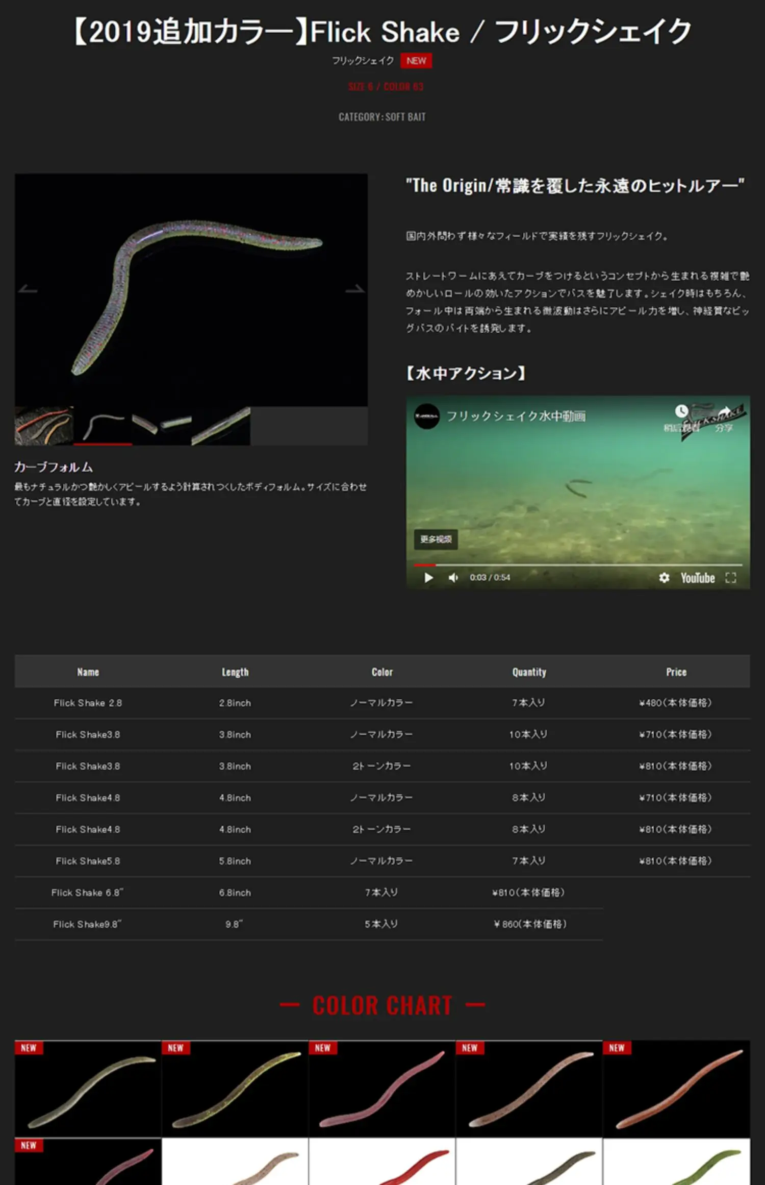Mute the video with the speaker icon

453,577
